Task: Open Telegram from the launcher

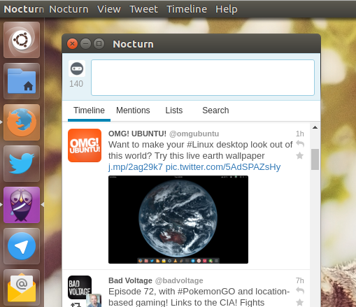Action: click(22, 246)
